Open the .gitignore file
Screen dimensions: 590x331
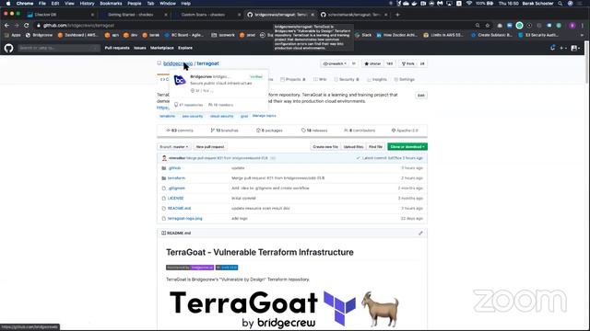click(x=176, y=188)
